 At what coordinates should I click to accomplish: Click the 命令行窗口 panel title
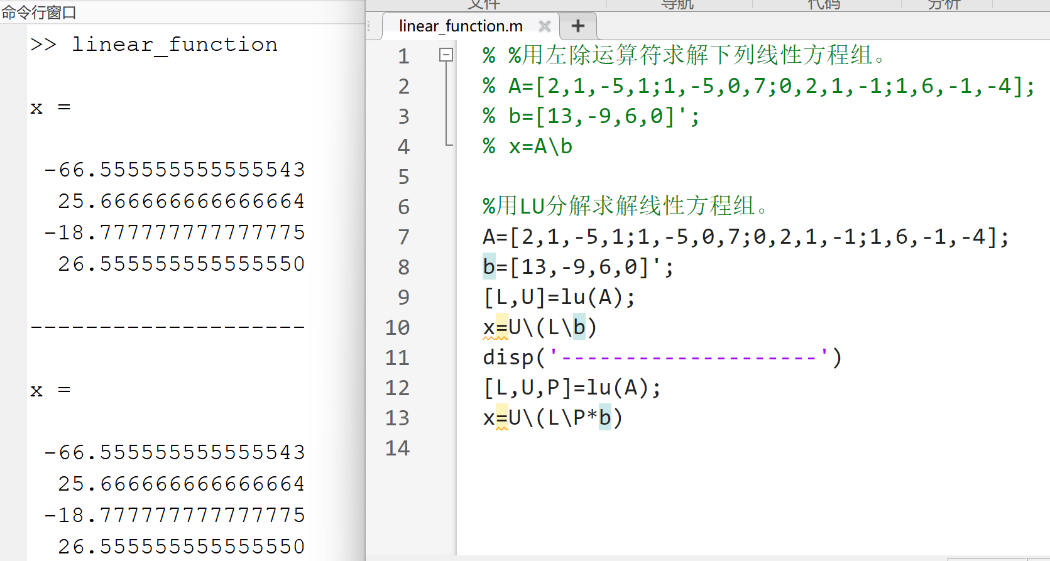pyautogui.click(x=39, y=12)
